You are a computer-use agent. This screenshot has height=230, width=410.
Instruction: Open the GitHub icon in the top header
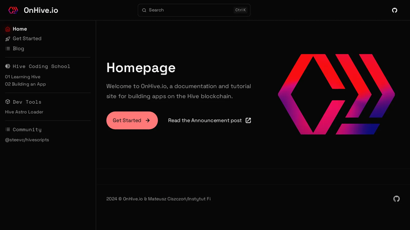(395, 10)
